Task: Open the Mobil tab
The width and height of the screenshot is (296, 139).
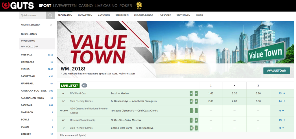Action: click(199, 15)
